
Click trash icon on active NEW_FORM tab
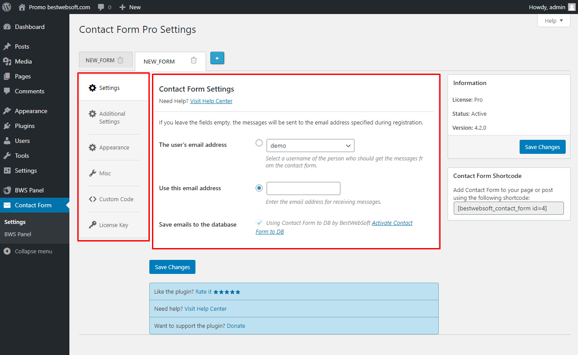click(x=194, y=60)
